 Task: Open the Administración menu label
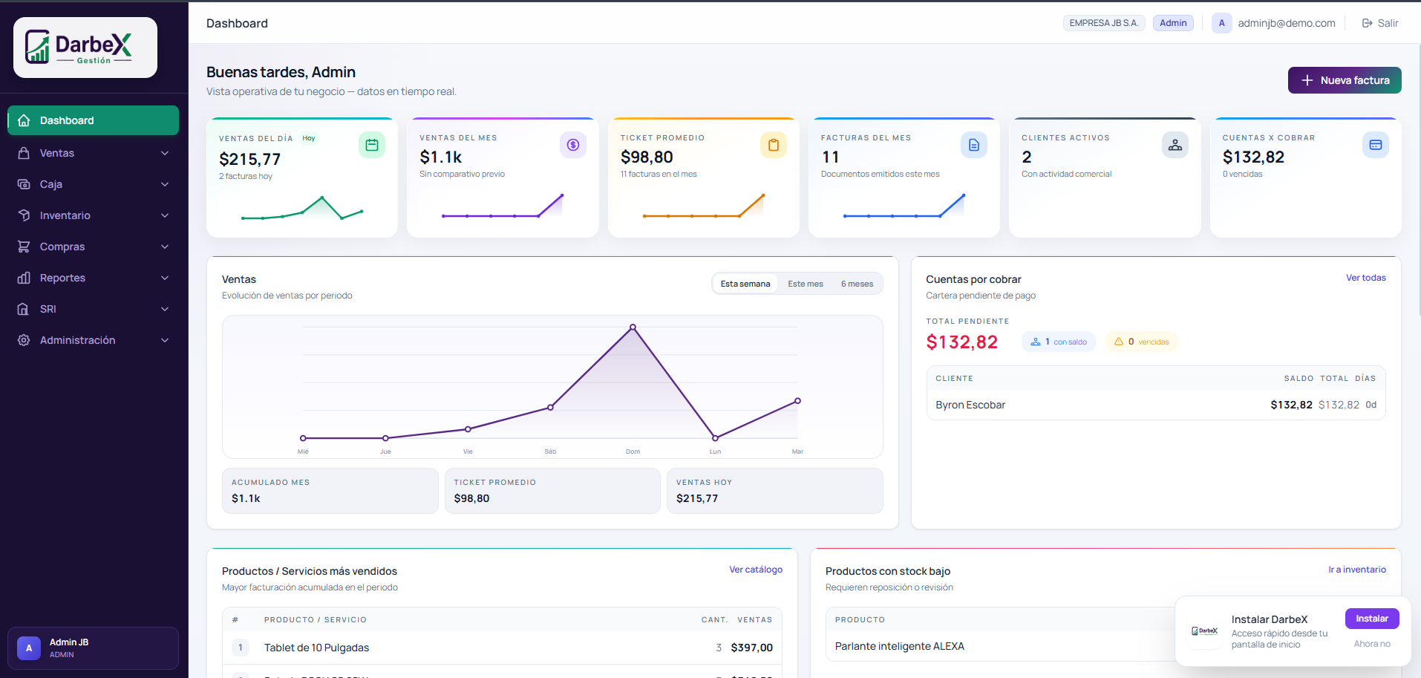tap(77, 340)
